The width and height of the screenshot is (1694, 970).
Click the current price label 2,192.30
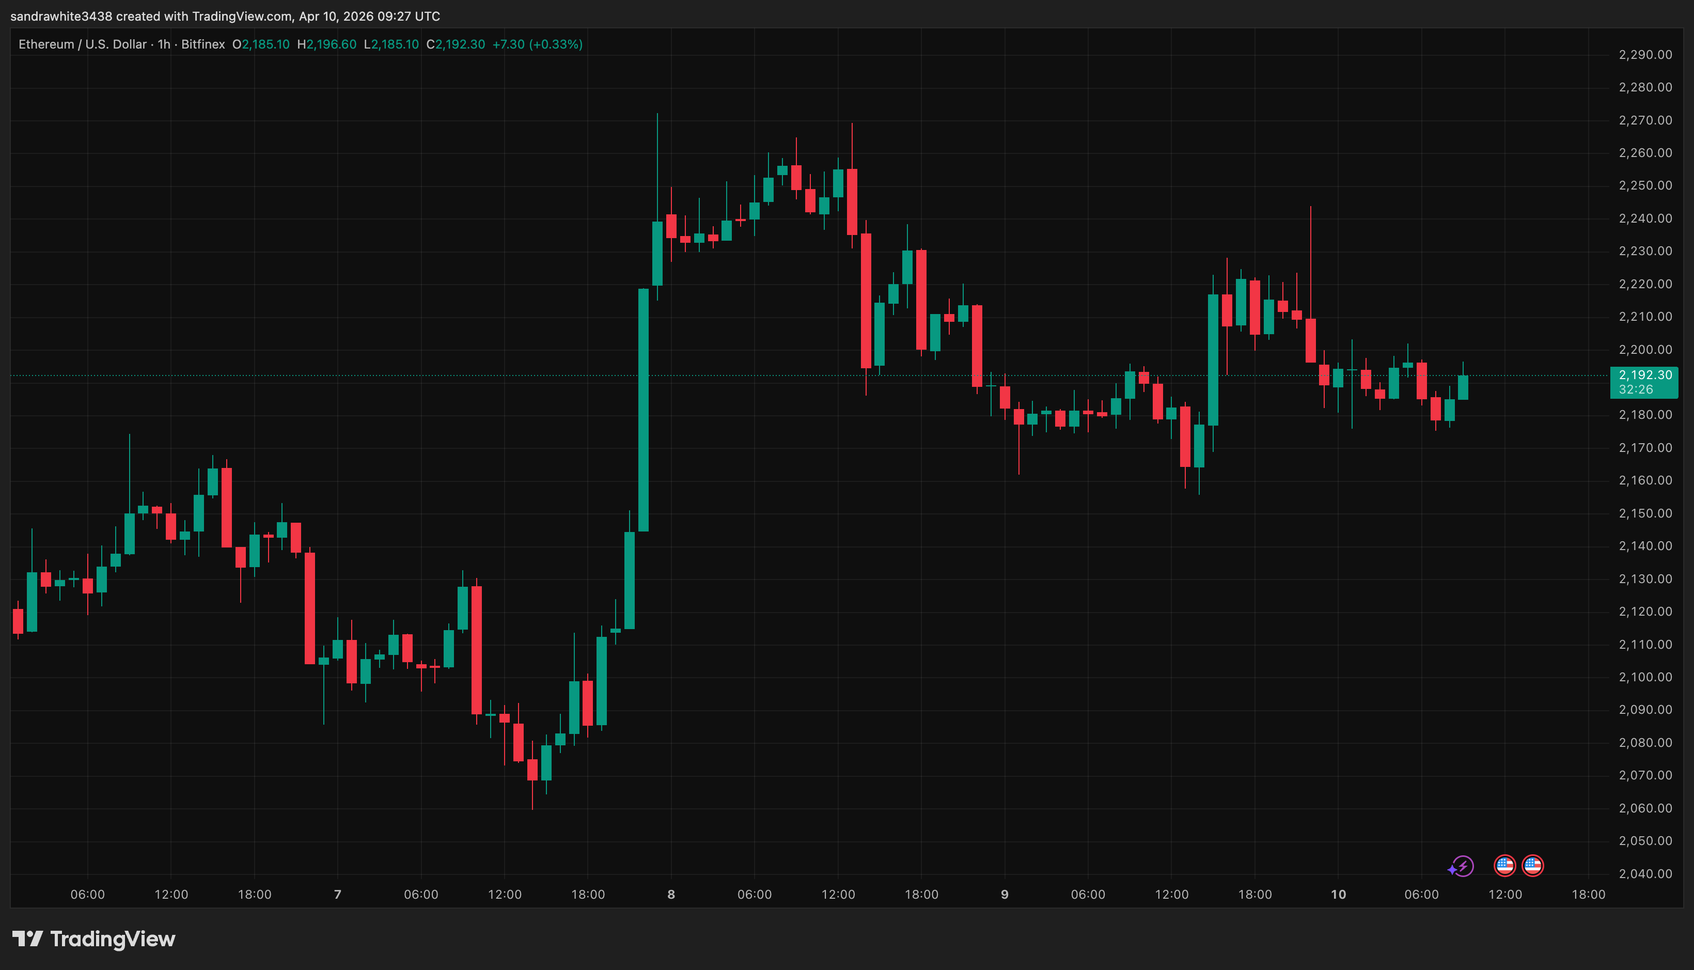pyautogui.click(x=1645, y=375)
